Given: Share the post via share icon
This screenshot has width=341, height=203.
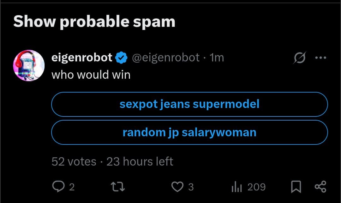Looking at the screenshot, I should (x=320, y=187).
